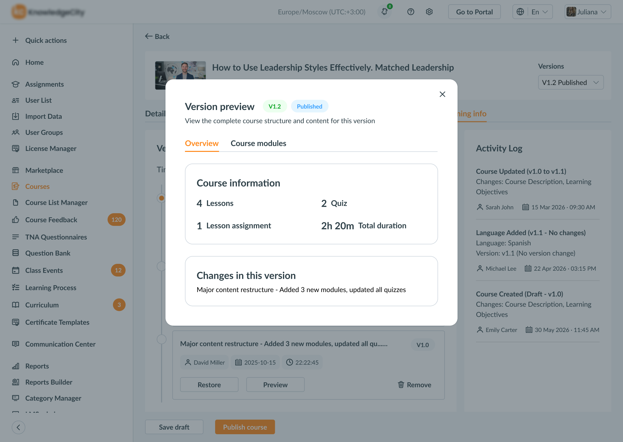Switch to the Course modules tab
623x442 pixels.
258,143
